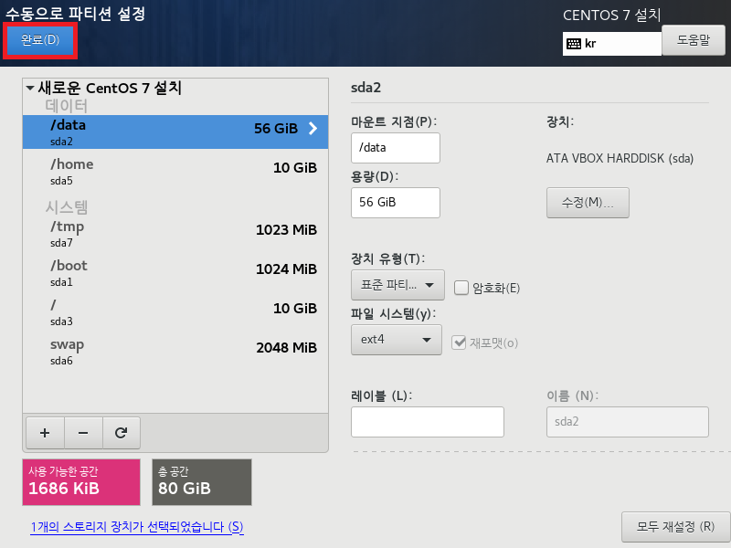
Task: Click the 총 공간 80 GiB box
Action: (x=202, y=482)
